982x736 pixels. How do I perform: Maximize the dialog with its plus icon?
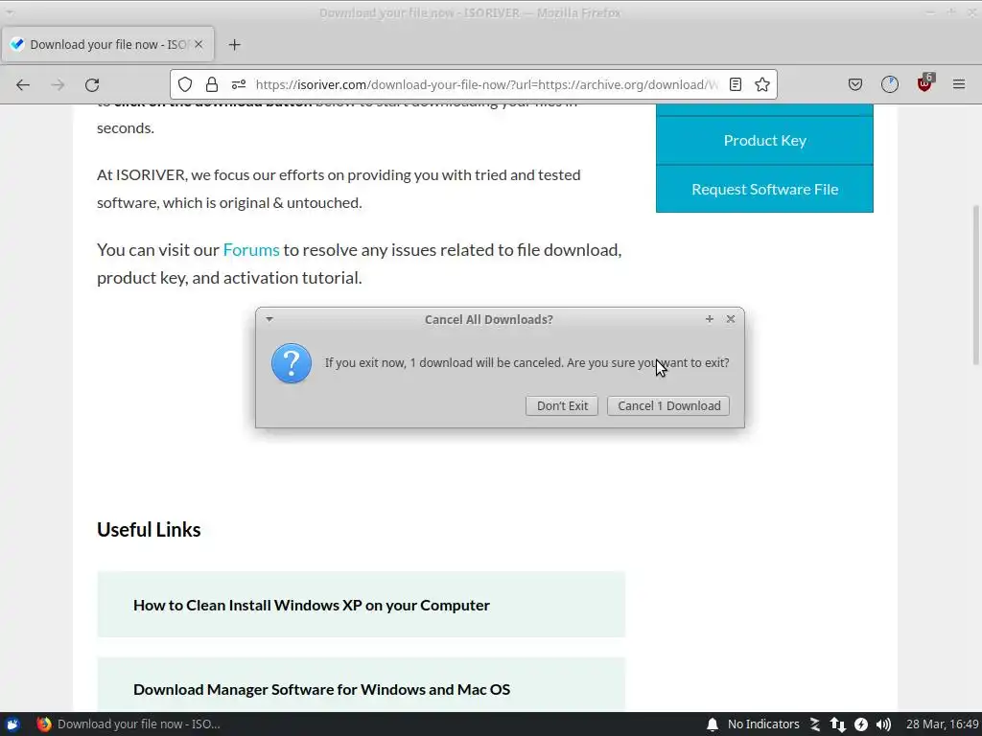pos(709,319)
